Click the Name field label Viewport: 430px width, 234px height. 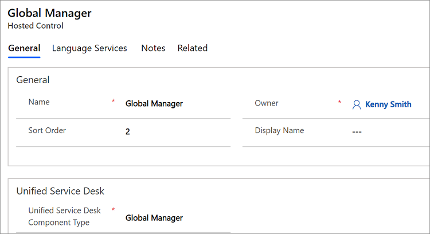point(39,102)
